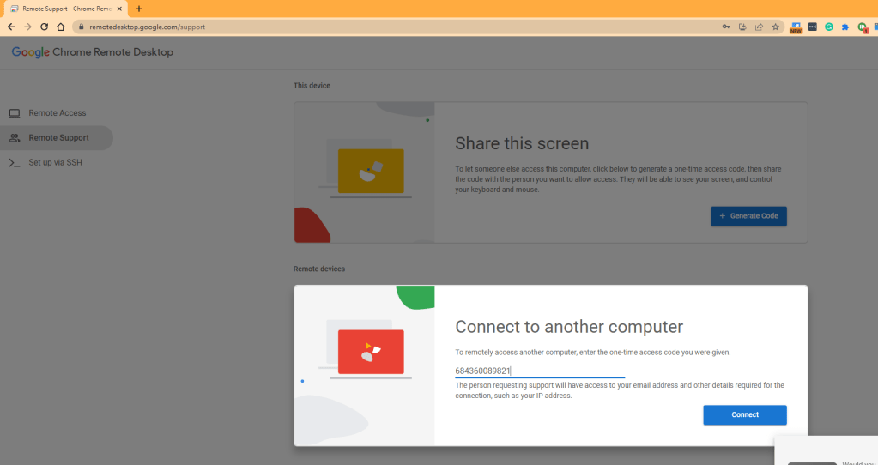Click the Connect button
This screenshot has height=465, width=878.
pos(745,414)
